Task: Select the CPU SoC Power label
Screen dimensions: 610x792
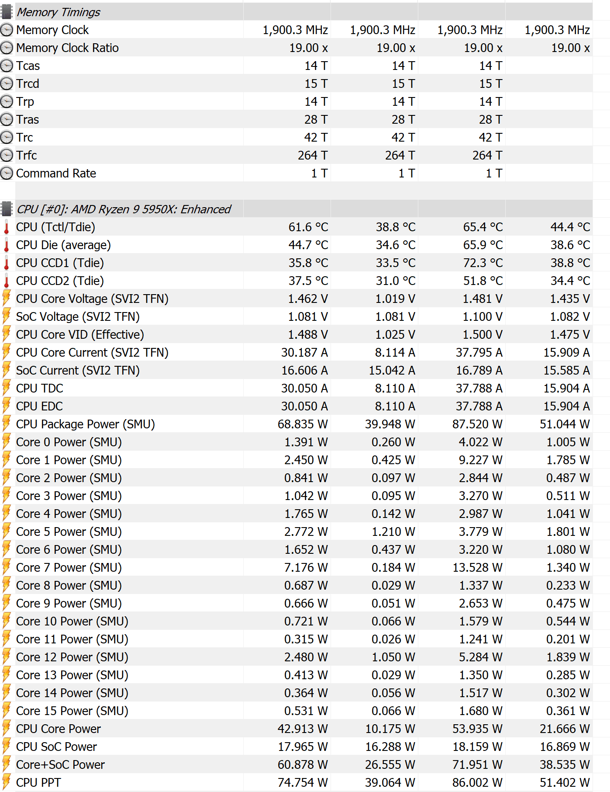Action: tap(56, 747)
